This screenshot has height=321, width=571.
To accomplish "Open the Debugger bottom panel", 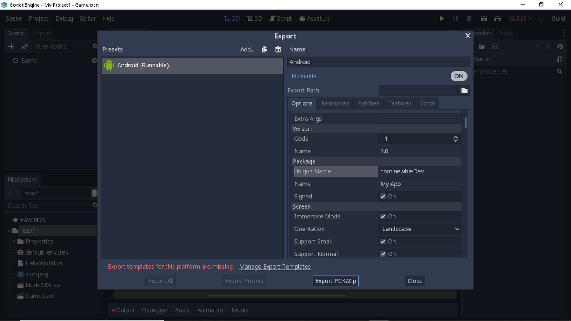I will (x=155, y=310).
